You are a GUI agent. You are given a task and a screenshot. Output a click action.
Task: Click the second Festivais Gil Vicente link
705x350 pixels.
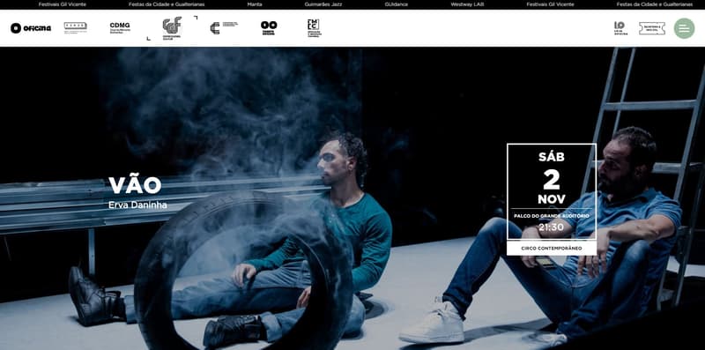point(550,4)
